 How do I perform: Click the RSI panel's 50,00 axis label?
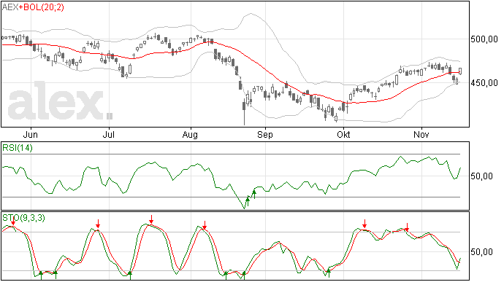tap(481, 176)
